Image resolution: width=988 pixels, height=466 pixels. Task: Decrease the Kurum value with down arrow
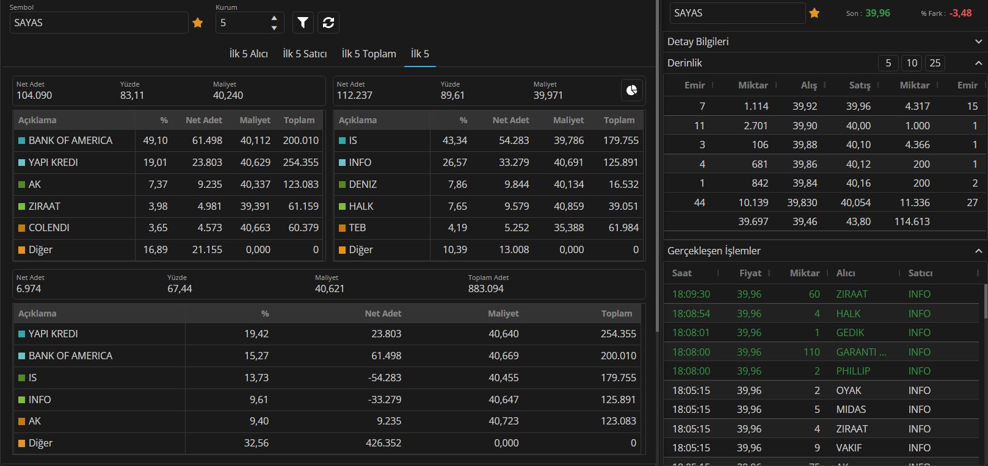click(x=274, y=27)
